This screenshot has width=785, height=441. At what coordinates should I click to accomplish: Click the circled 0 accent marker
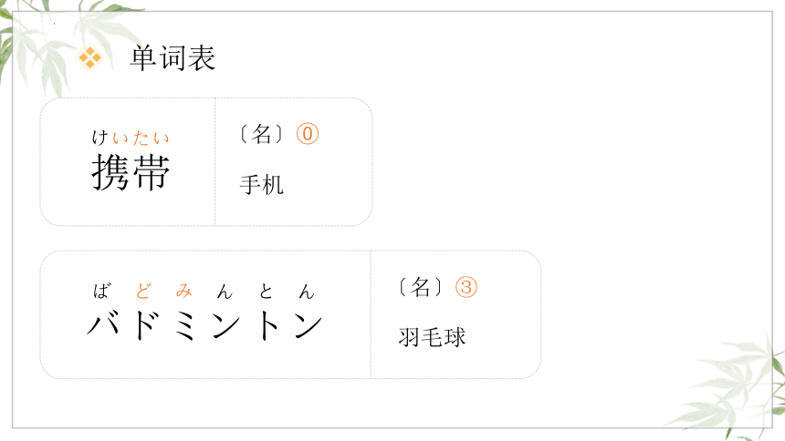click(308, 134)
